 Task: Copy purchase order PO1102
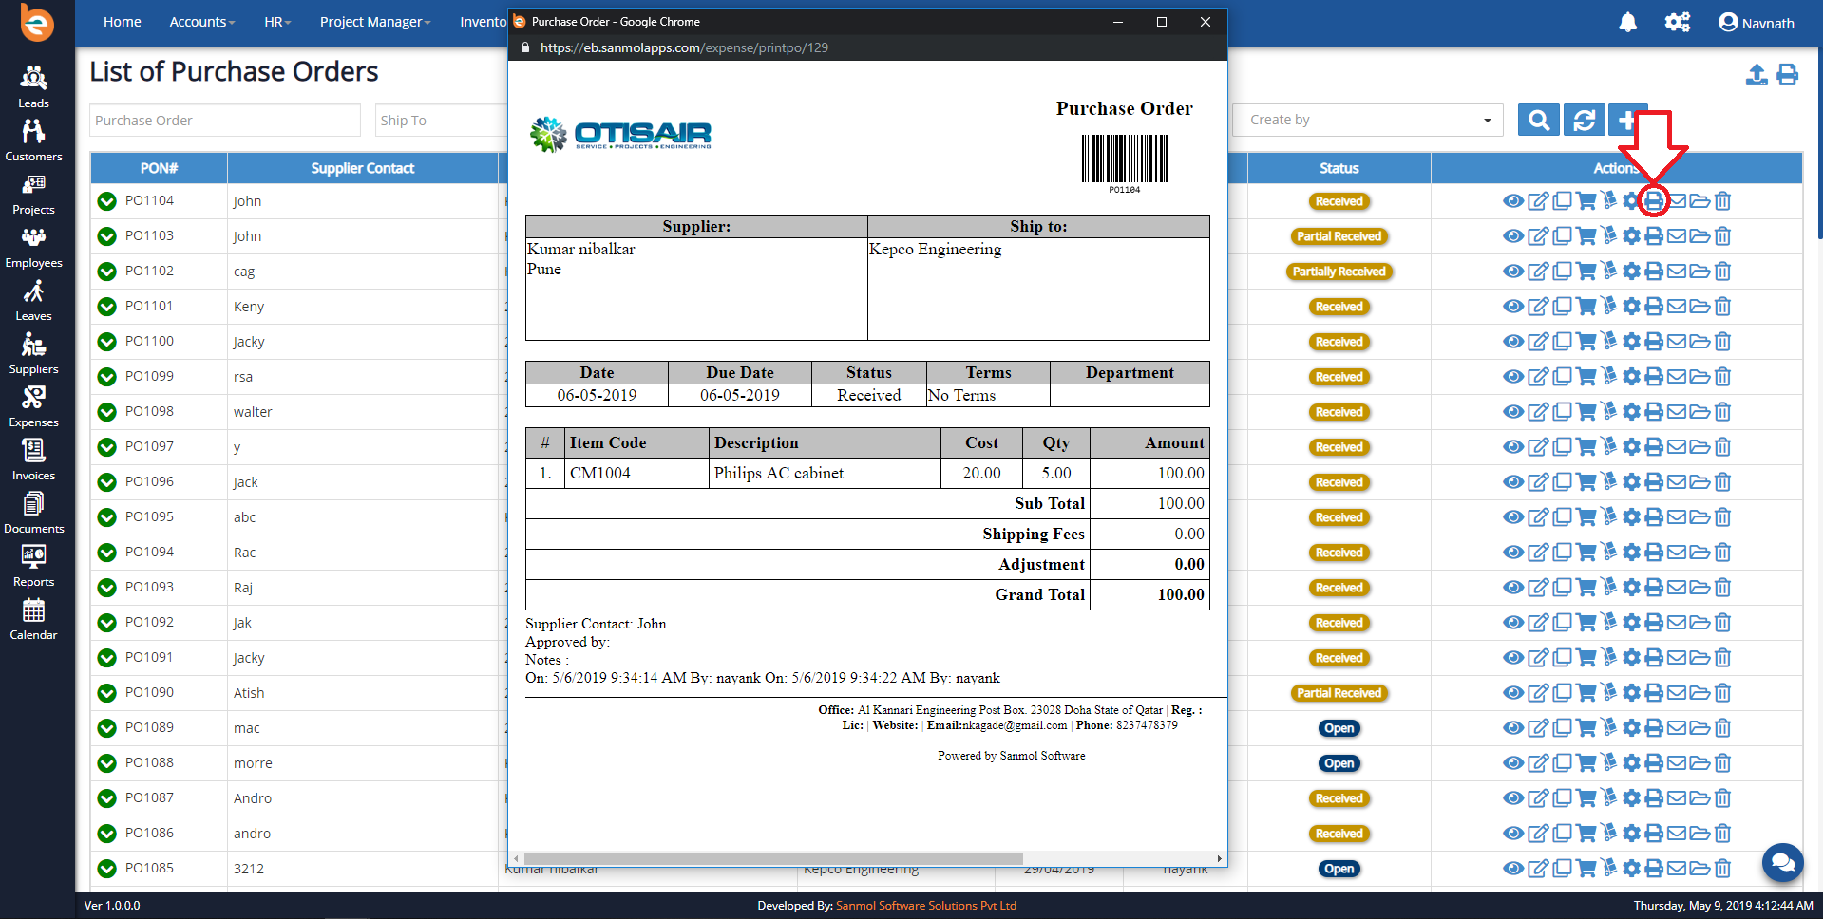(x=1562, y=272)
